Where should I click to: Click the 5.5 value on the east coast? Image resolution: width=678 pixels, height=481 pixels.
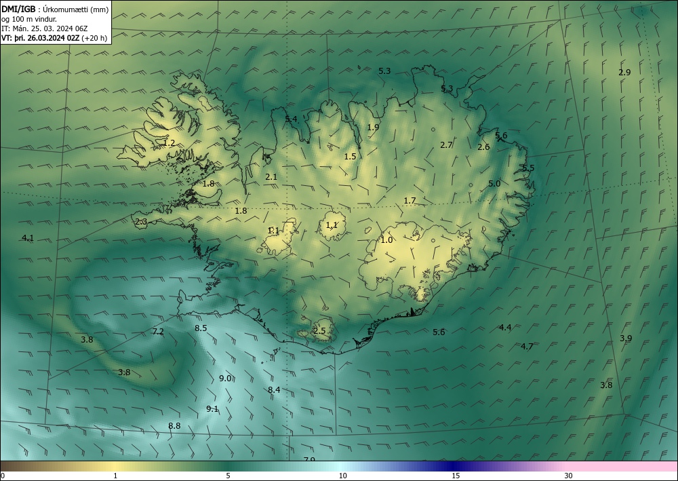point(528,168)
